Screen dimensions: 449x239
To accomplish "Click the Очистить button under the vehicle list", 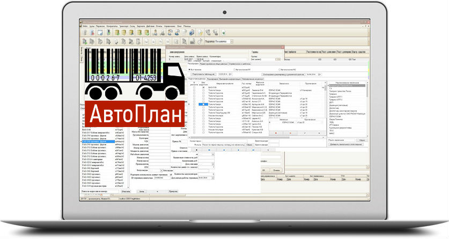I will coord(126,191).
